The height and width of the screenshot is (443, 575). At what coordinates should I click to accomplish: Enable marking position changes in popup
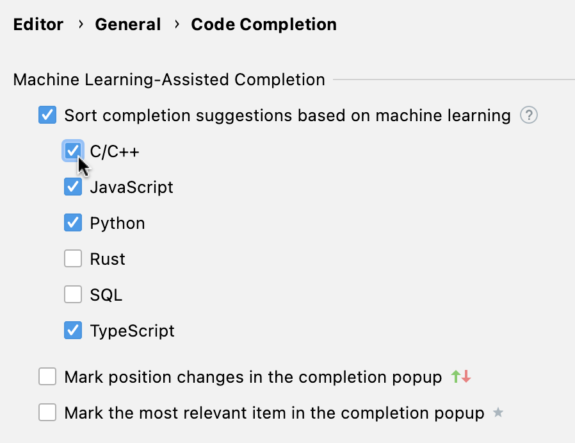(47, 376)
